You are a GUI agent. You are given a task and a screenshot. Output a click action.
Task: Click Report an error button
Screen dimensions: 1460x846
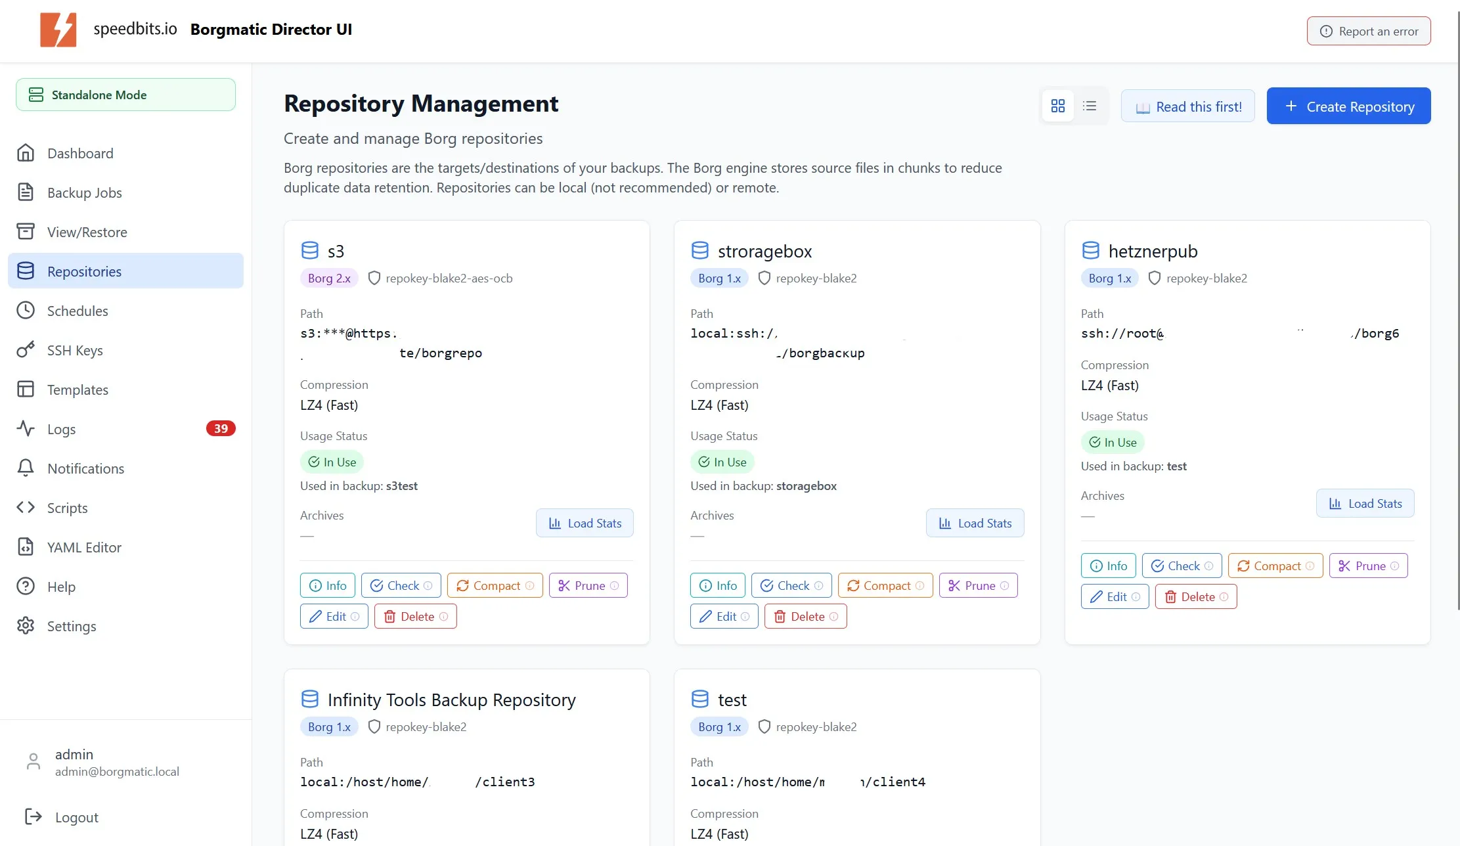pos(1369,31)
